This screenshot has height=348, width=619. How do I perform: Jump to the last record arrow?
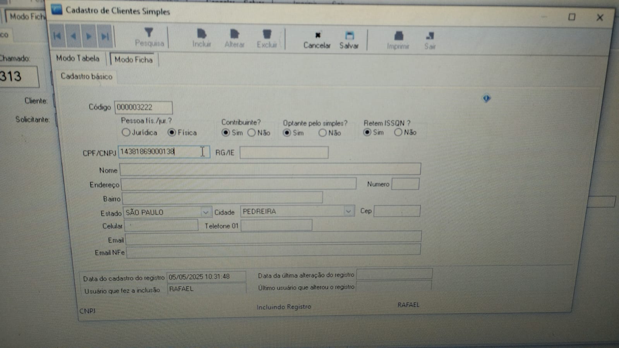click(105, 36)
